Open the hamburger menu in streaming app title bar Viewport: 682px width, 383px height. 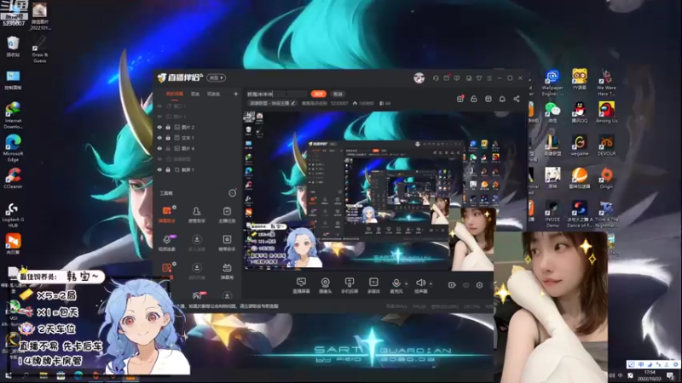(x=489, y=78)
